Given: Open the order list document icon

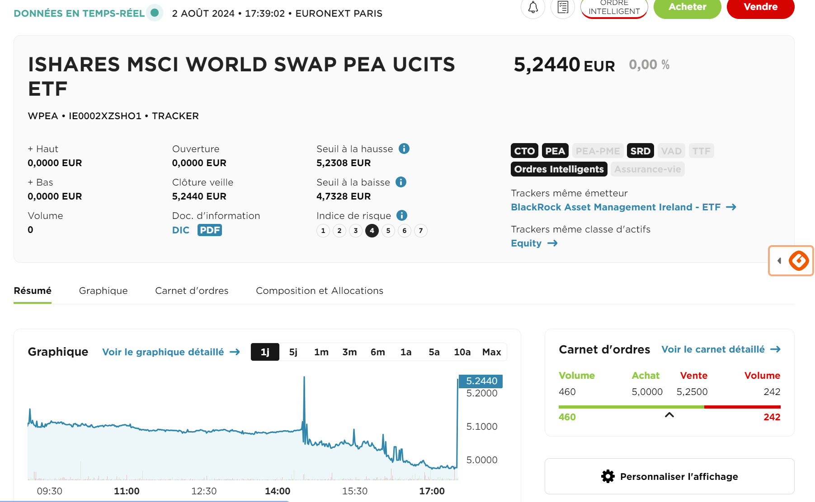Looking at the screenshot, I should [x=563, y=7].
